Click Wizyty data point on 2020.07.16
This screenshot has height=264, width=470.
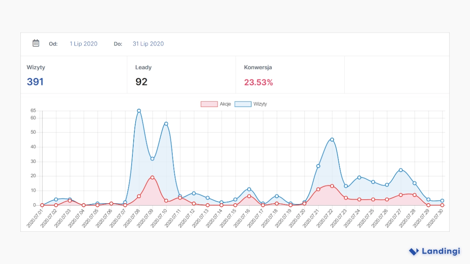pos(249,189)
